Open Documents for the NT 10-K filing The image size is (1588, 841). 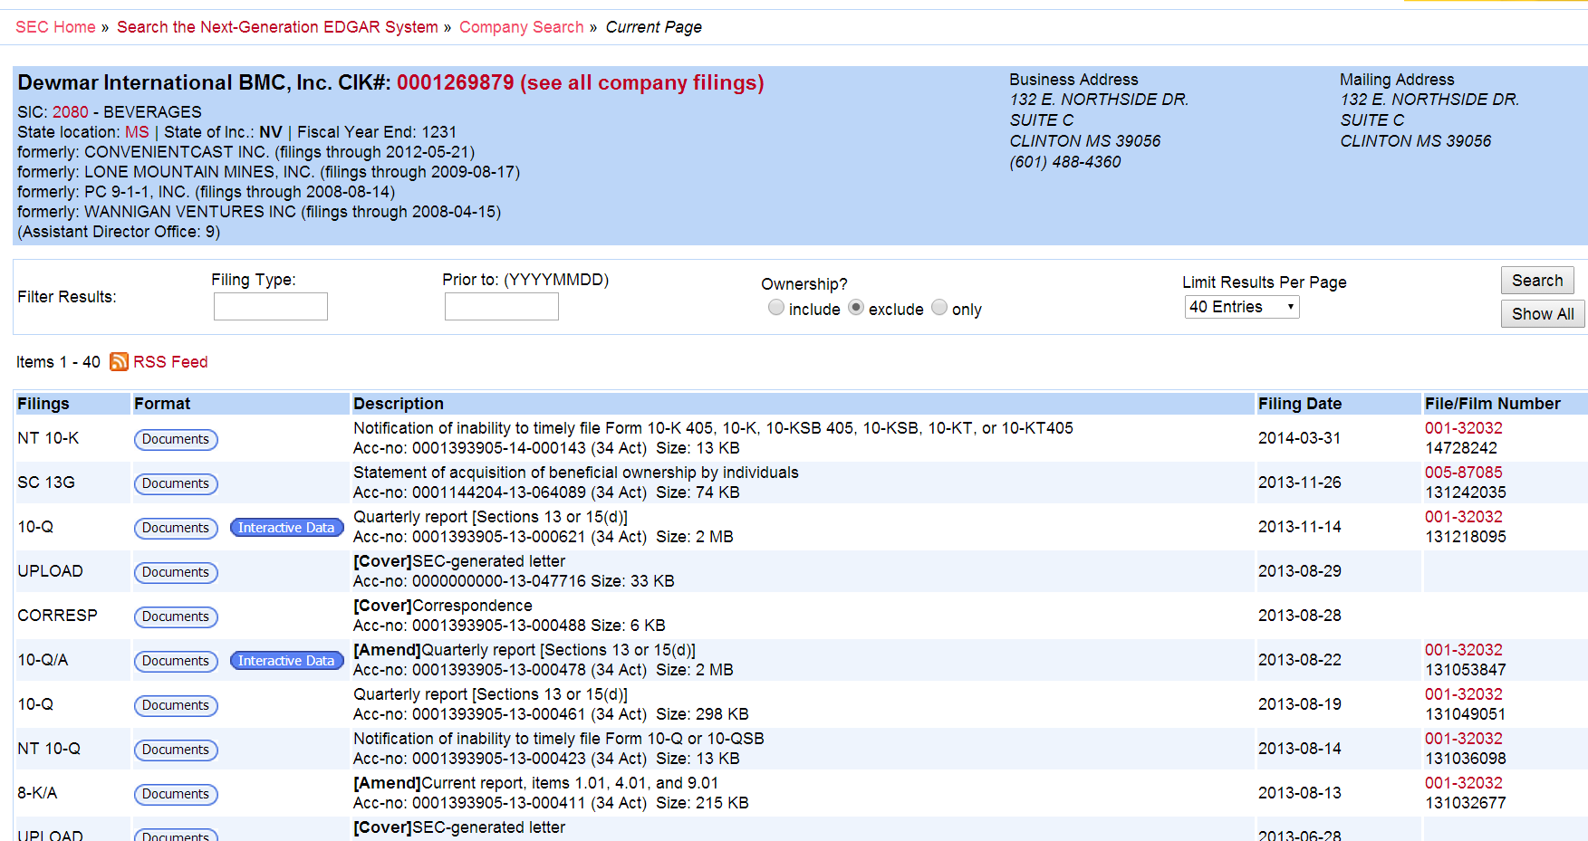pos(176,439)
